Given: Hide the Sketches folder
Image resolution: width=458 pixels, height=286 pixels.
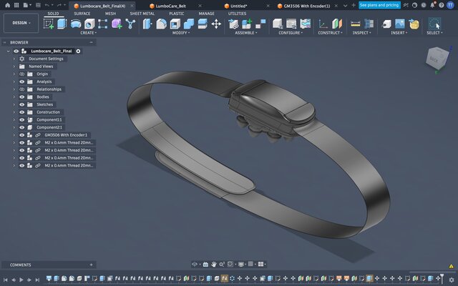Looking at the screenshot, I should pyautogui.click(x=22, y=104).
